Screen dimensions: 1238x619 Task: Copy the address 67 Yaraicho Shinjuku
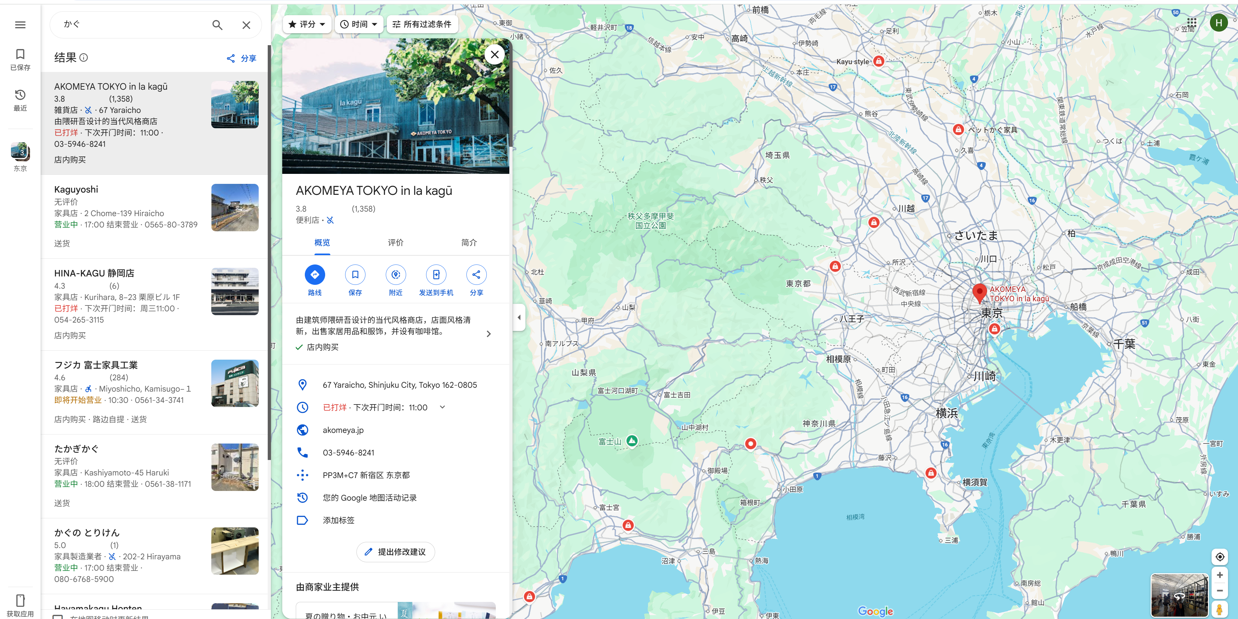[x=400, y=385]
